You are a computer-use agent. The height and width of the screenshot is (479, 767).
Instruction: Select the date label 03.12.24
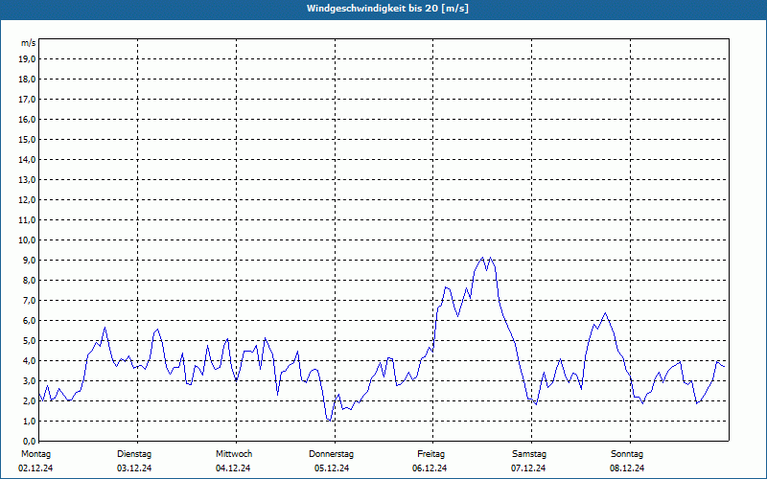point(134,468)
